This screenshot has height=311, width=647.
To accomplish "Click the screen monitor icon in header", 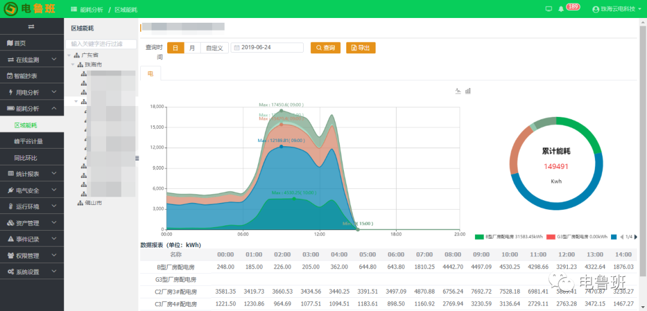I will (548, 9).
